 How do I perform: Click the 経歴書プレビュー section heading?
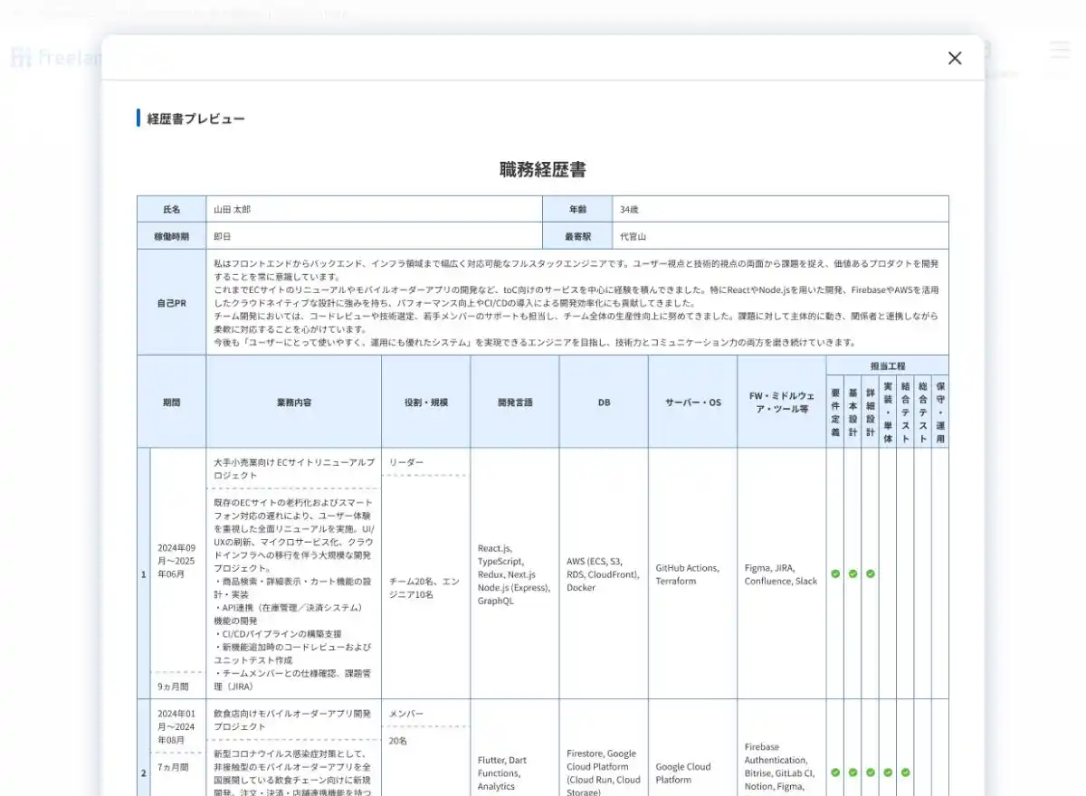click(x=195, y=118)
